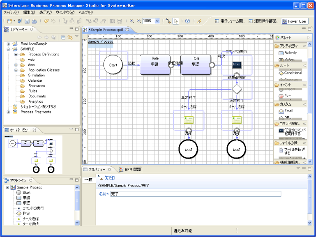The image size is (316, 237).
Task: Expand the dms folder
Action: [16, 65]
